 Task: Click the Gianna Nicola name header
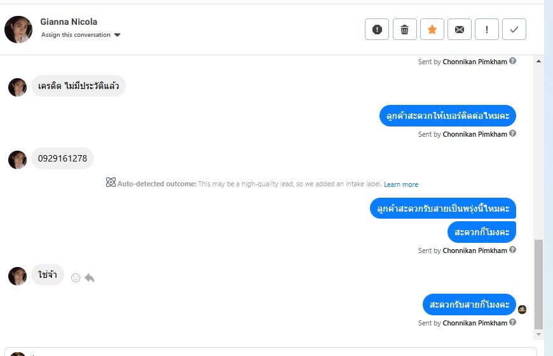click(x=69, y=22)
